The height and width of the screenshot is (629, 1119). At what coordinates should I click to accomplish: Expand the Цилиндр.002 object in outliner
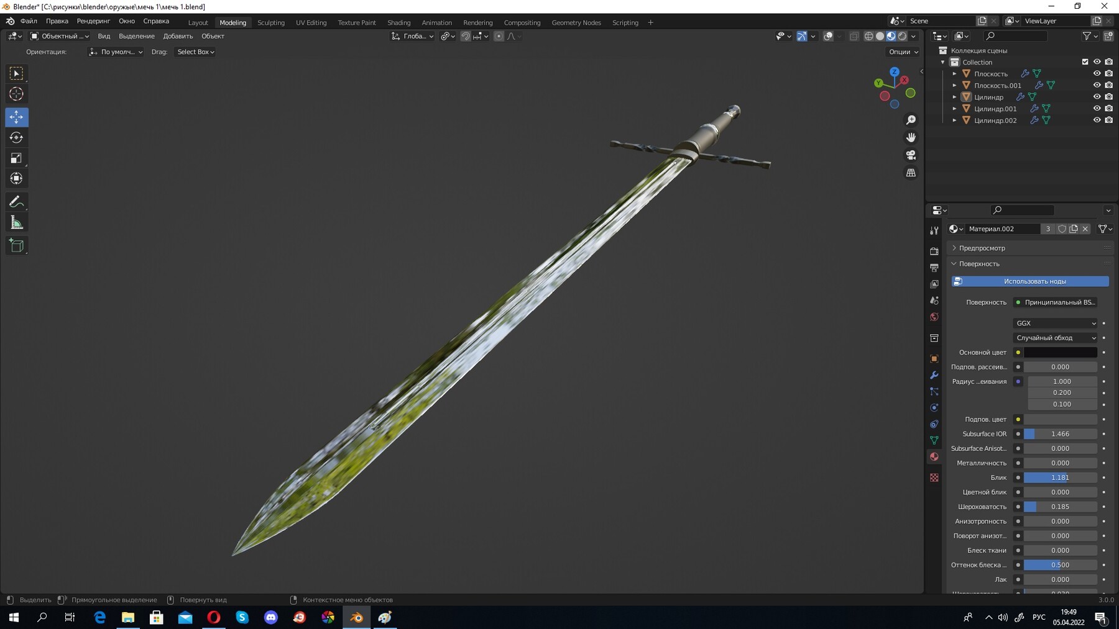(x=955, y=120)
